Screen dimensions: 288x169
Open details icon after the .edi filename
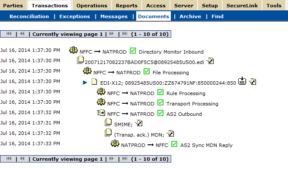(210, 61)
